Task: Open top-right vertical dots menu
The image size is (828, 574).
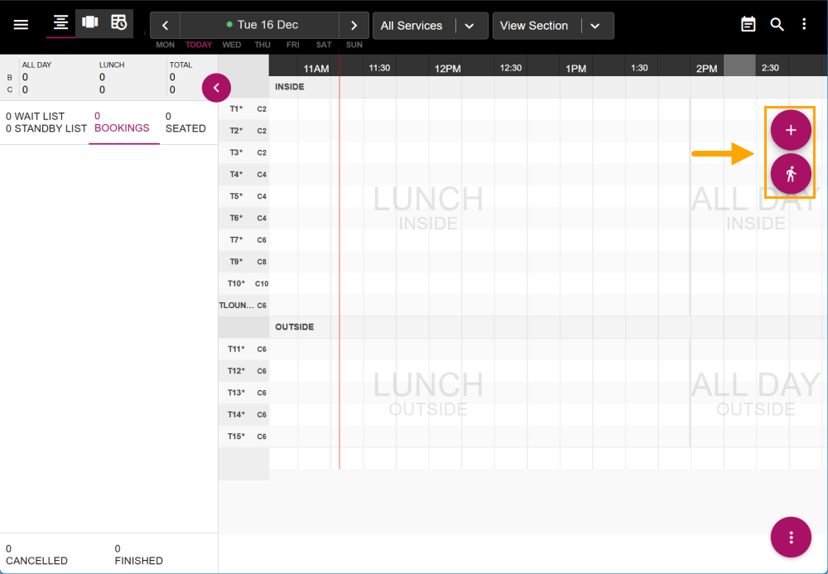Action: (x=804, y=25)
